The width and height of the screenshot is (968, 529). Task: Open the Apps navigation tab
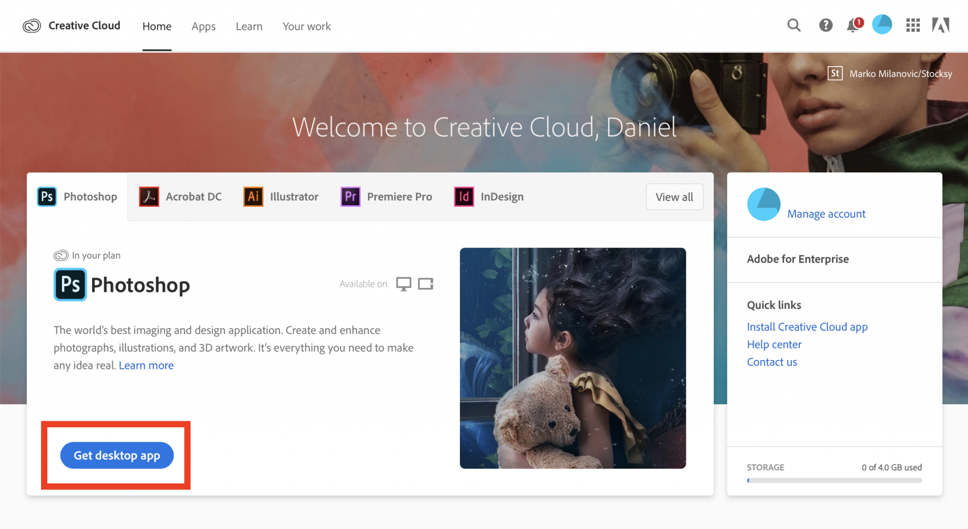tap(204, 26)
